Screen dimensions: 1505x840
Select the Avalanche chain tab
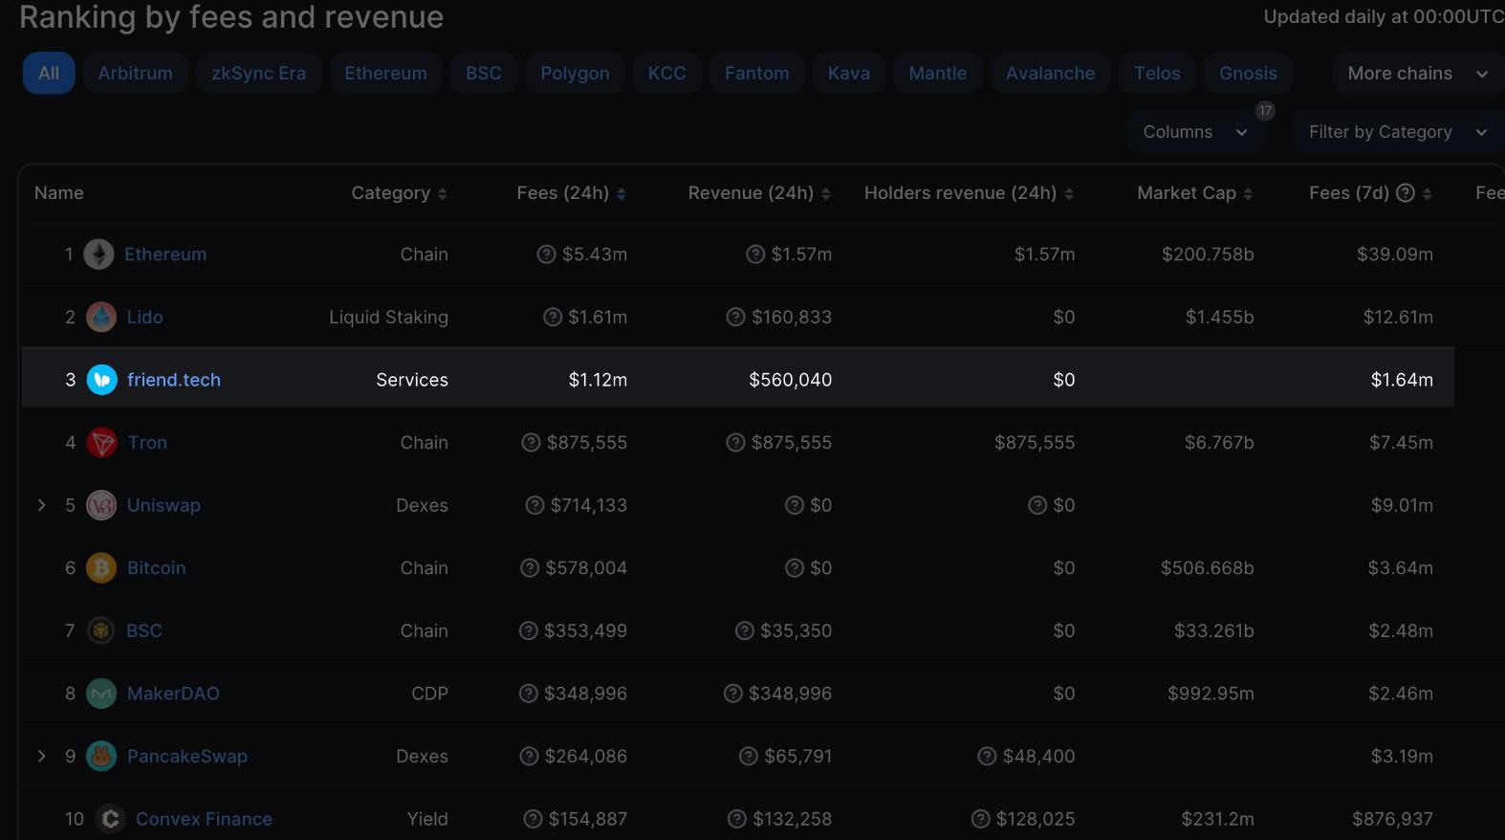coord(1050,74)
